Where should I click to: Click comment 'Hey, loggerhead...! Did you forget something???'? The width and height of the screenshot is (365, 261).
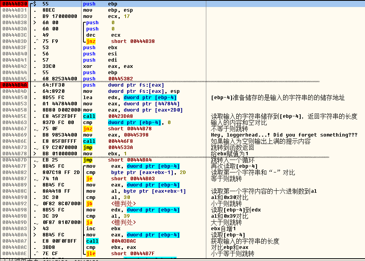(x=284, y=135)
